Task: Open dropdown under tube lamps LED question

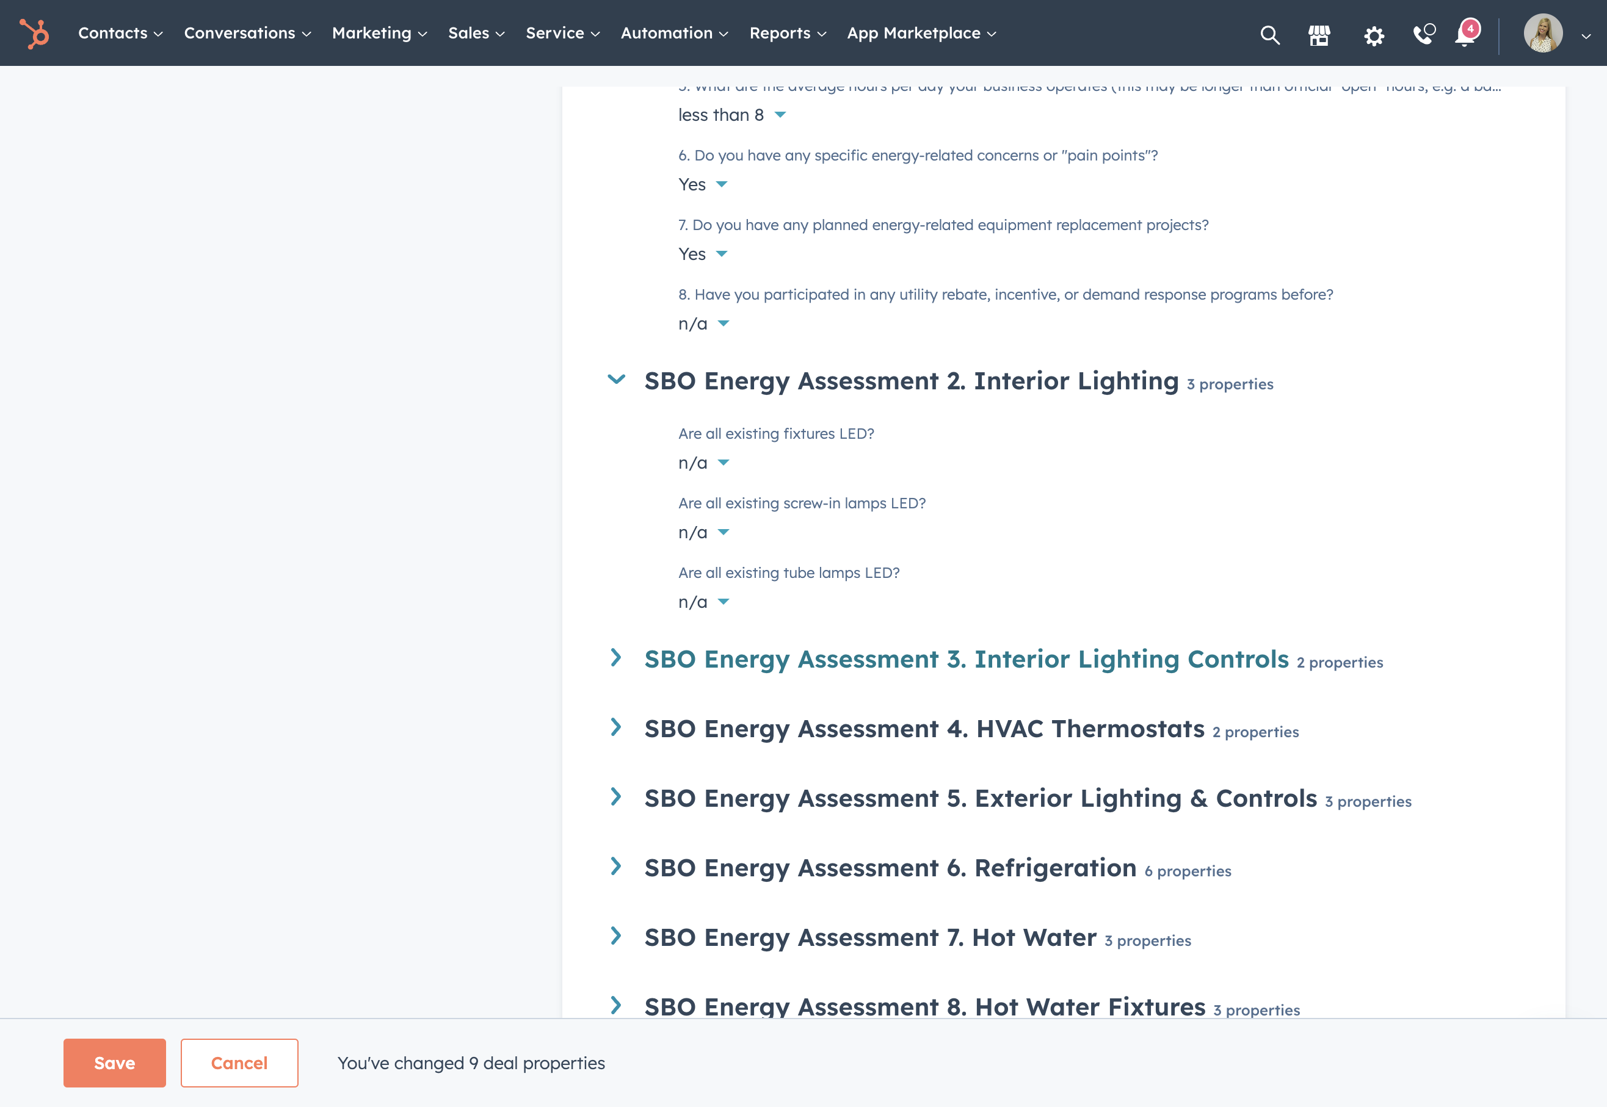Action: coord(703,602)
